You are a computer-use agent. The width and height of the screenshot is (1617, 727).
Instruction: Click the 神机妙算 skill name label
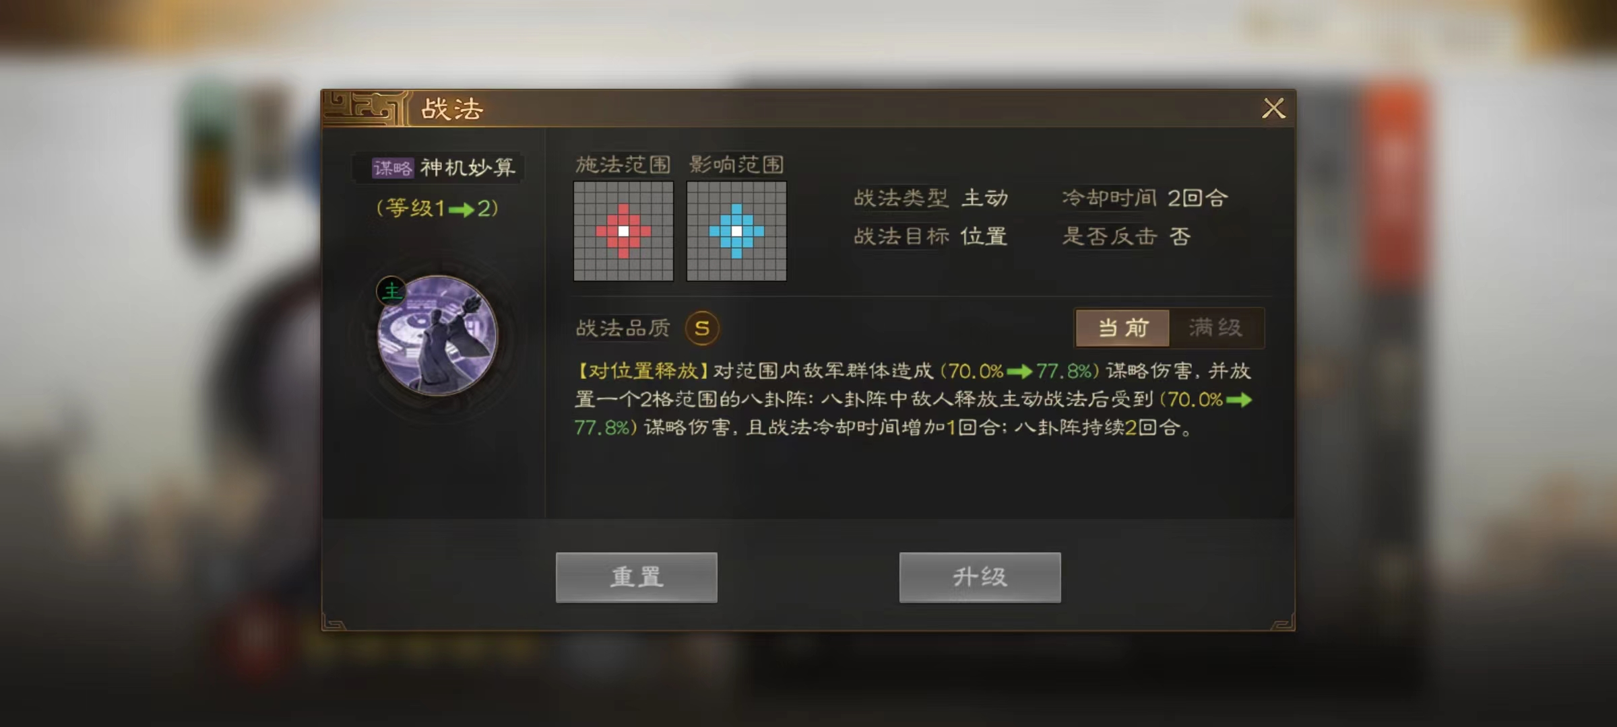468,168
